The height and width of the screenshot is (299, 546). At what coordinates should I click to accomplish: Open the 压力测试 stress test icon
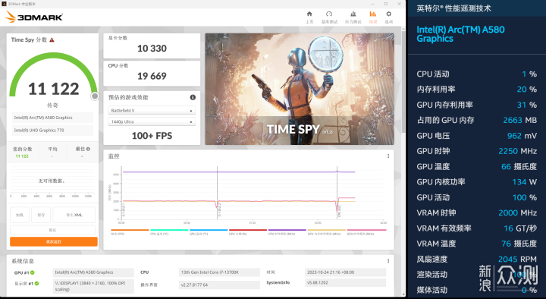[x=353, y=14]
